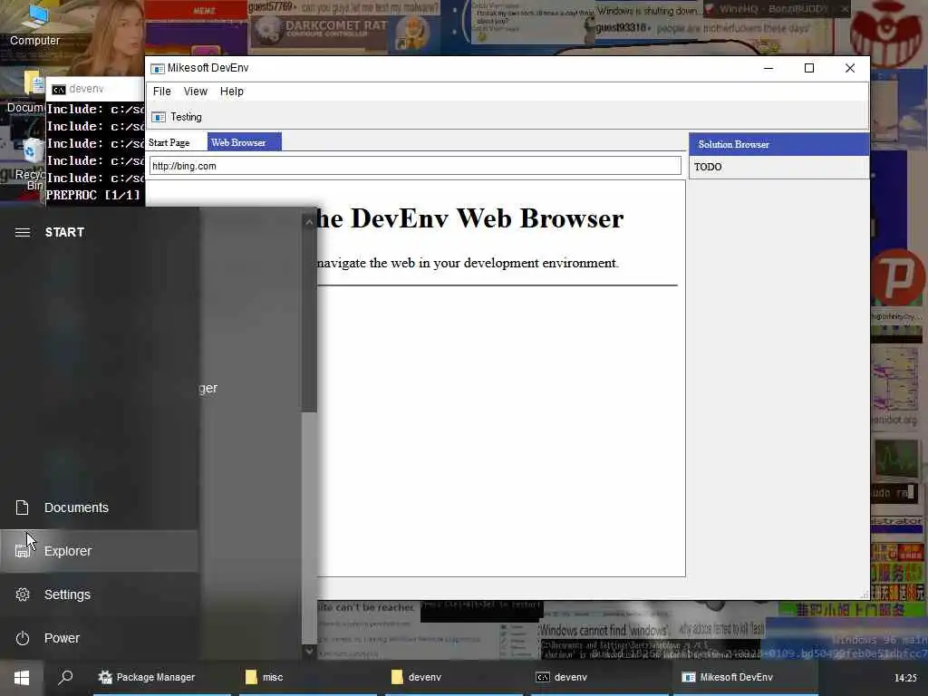Open the Documents folder desktop icon
The image size is (928, 696).
(x=26, y=92)
